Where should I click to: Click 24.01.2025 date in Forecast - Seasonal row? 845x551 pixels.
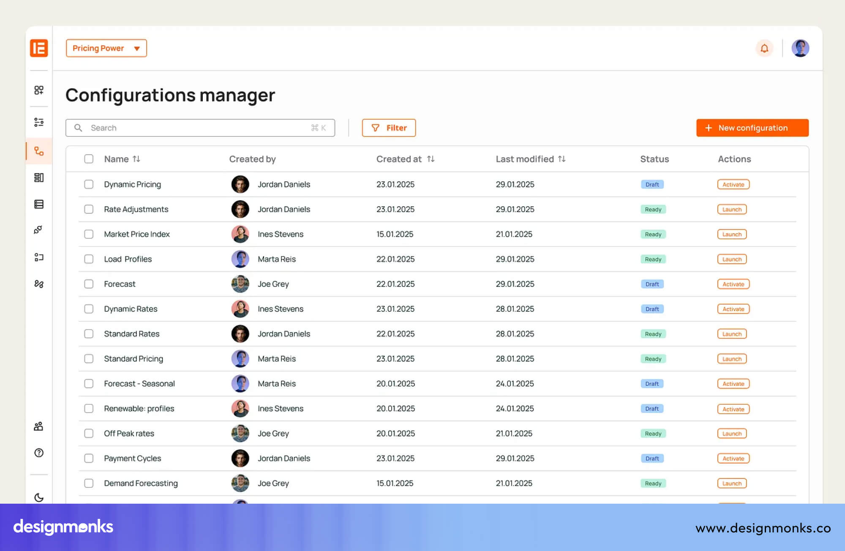[x=515, y=384]
